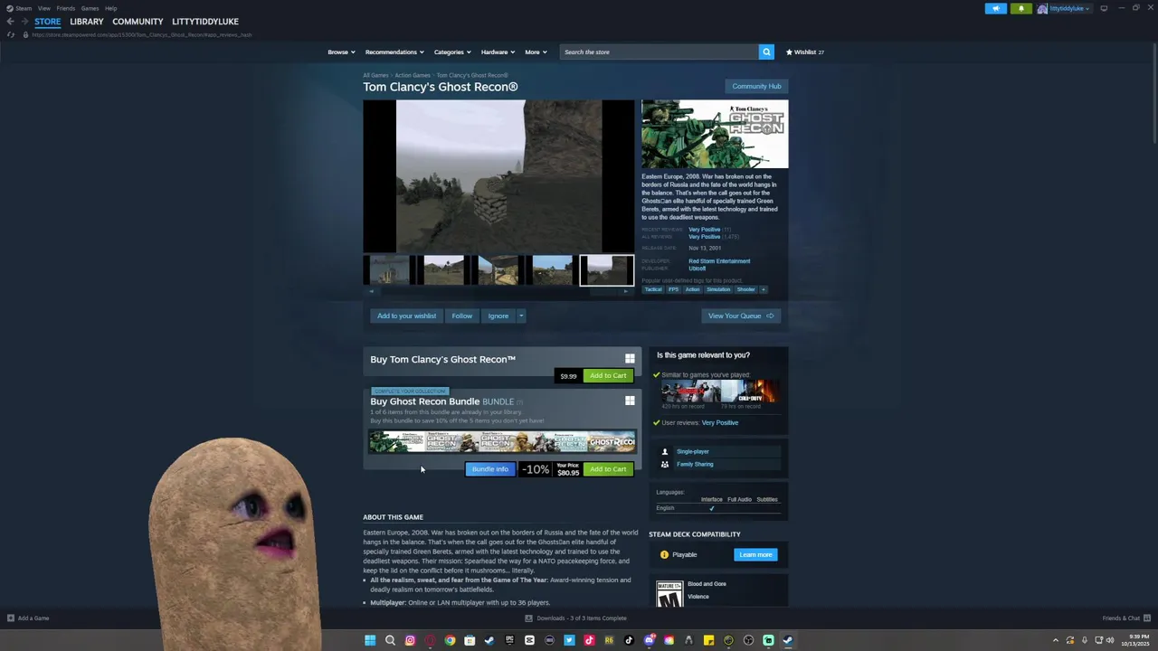The height and width of the screenshot is (651, 1158).
Task: Reload the store page
Action: click(10, 34)
